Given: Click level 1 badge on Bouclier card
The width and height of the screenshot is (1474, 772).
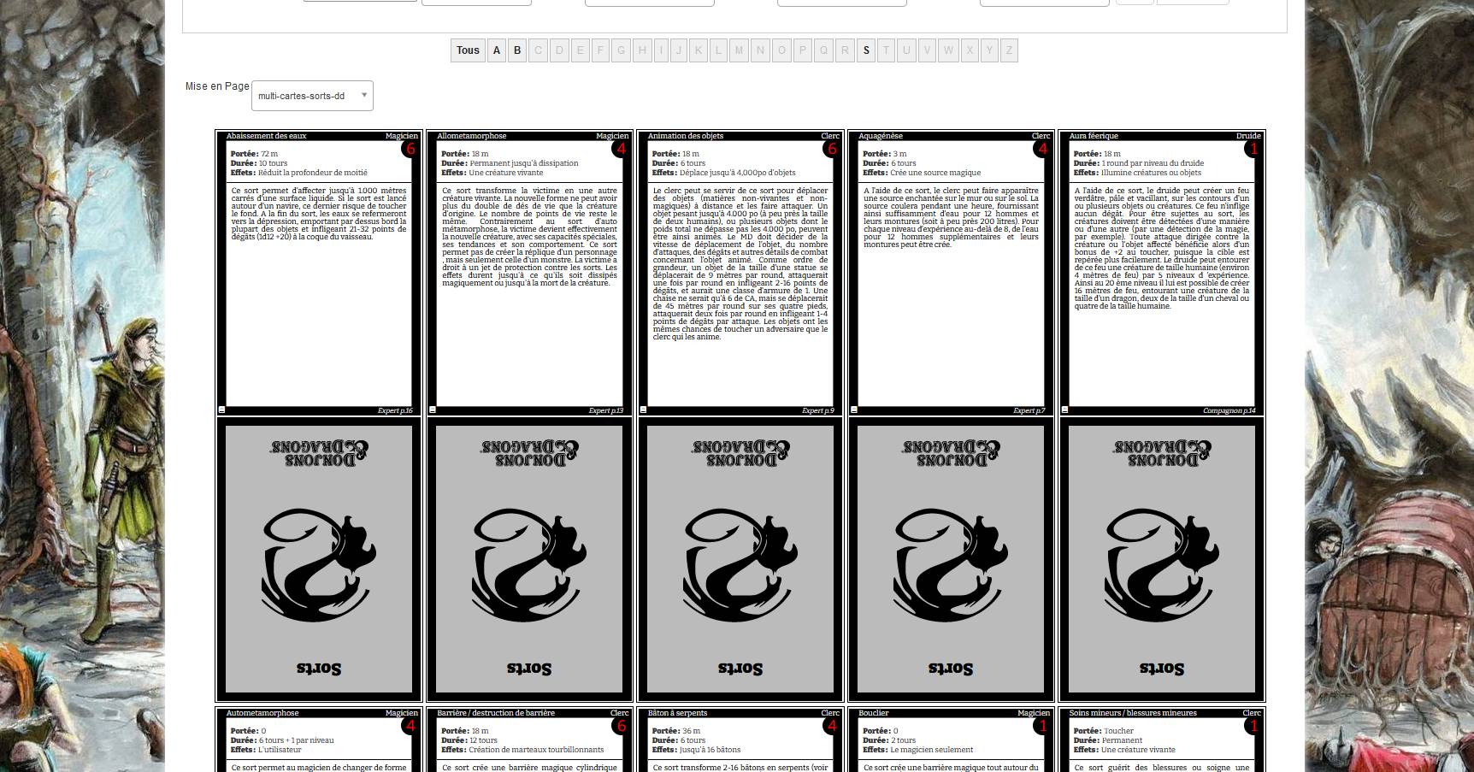Looking at the screenshot, I should point(1042,726).
